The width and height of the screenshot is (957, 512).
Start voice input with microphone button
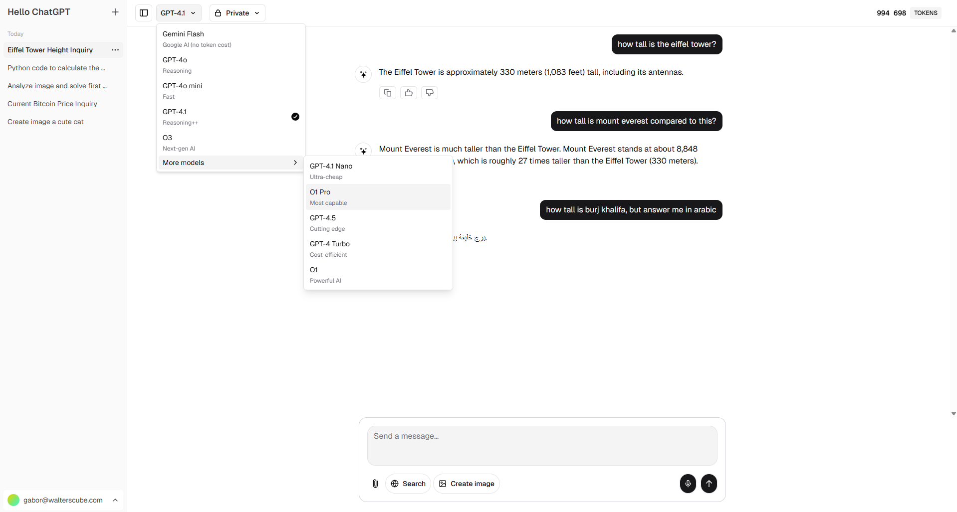pyautogui.click(x=688, y=484)
